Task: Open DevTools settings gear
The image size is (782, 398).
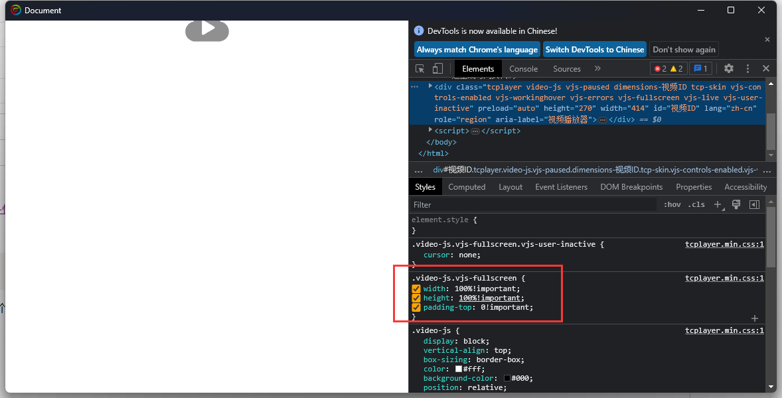Action: pos(729,69)
